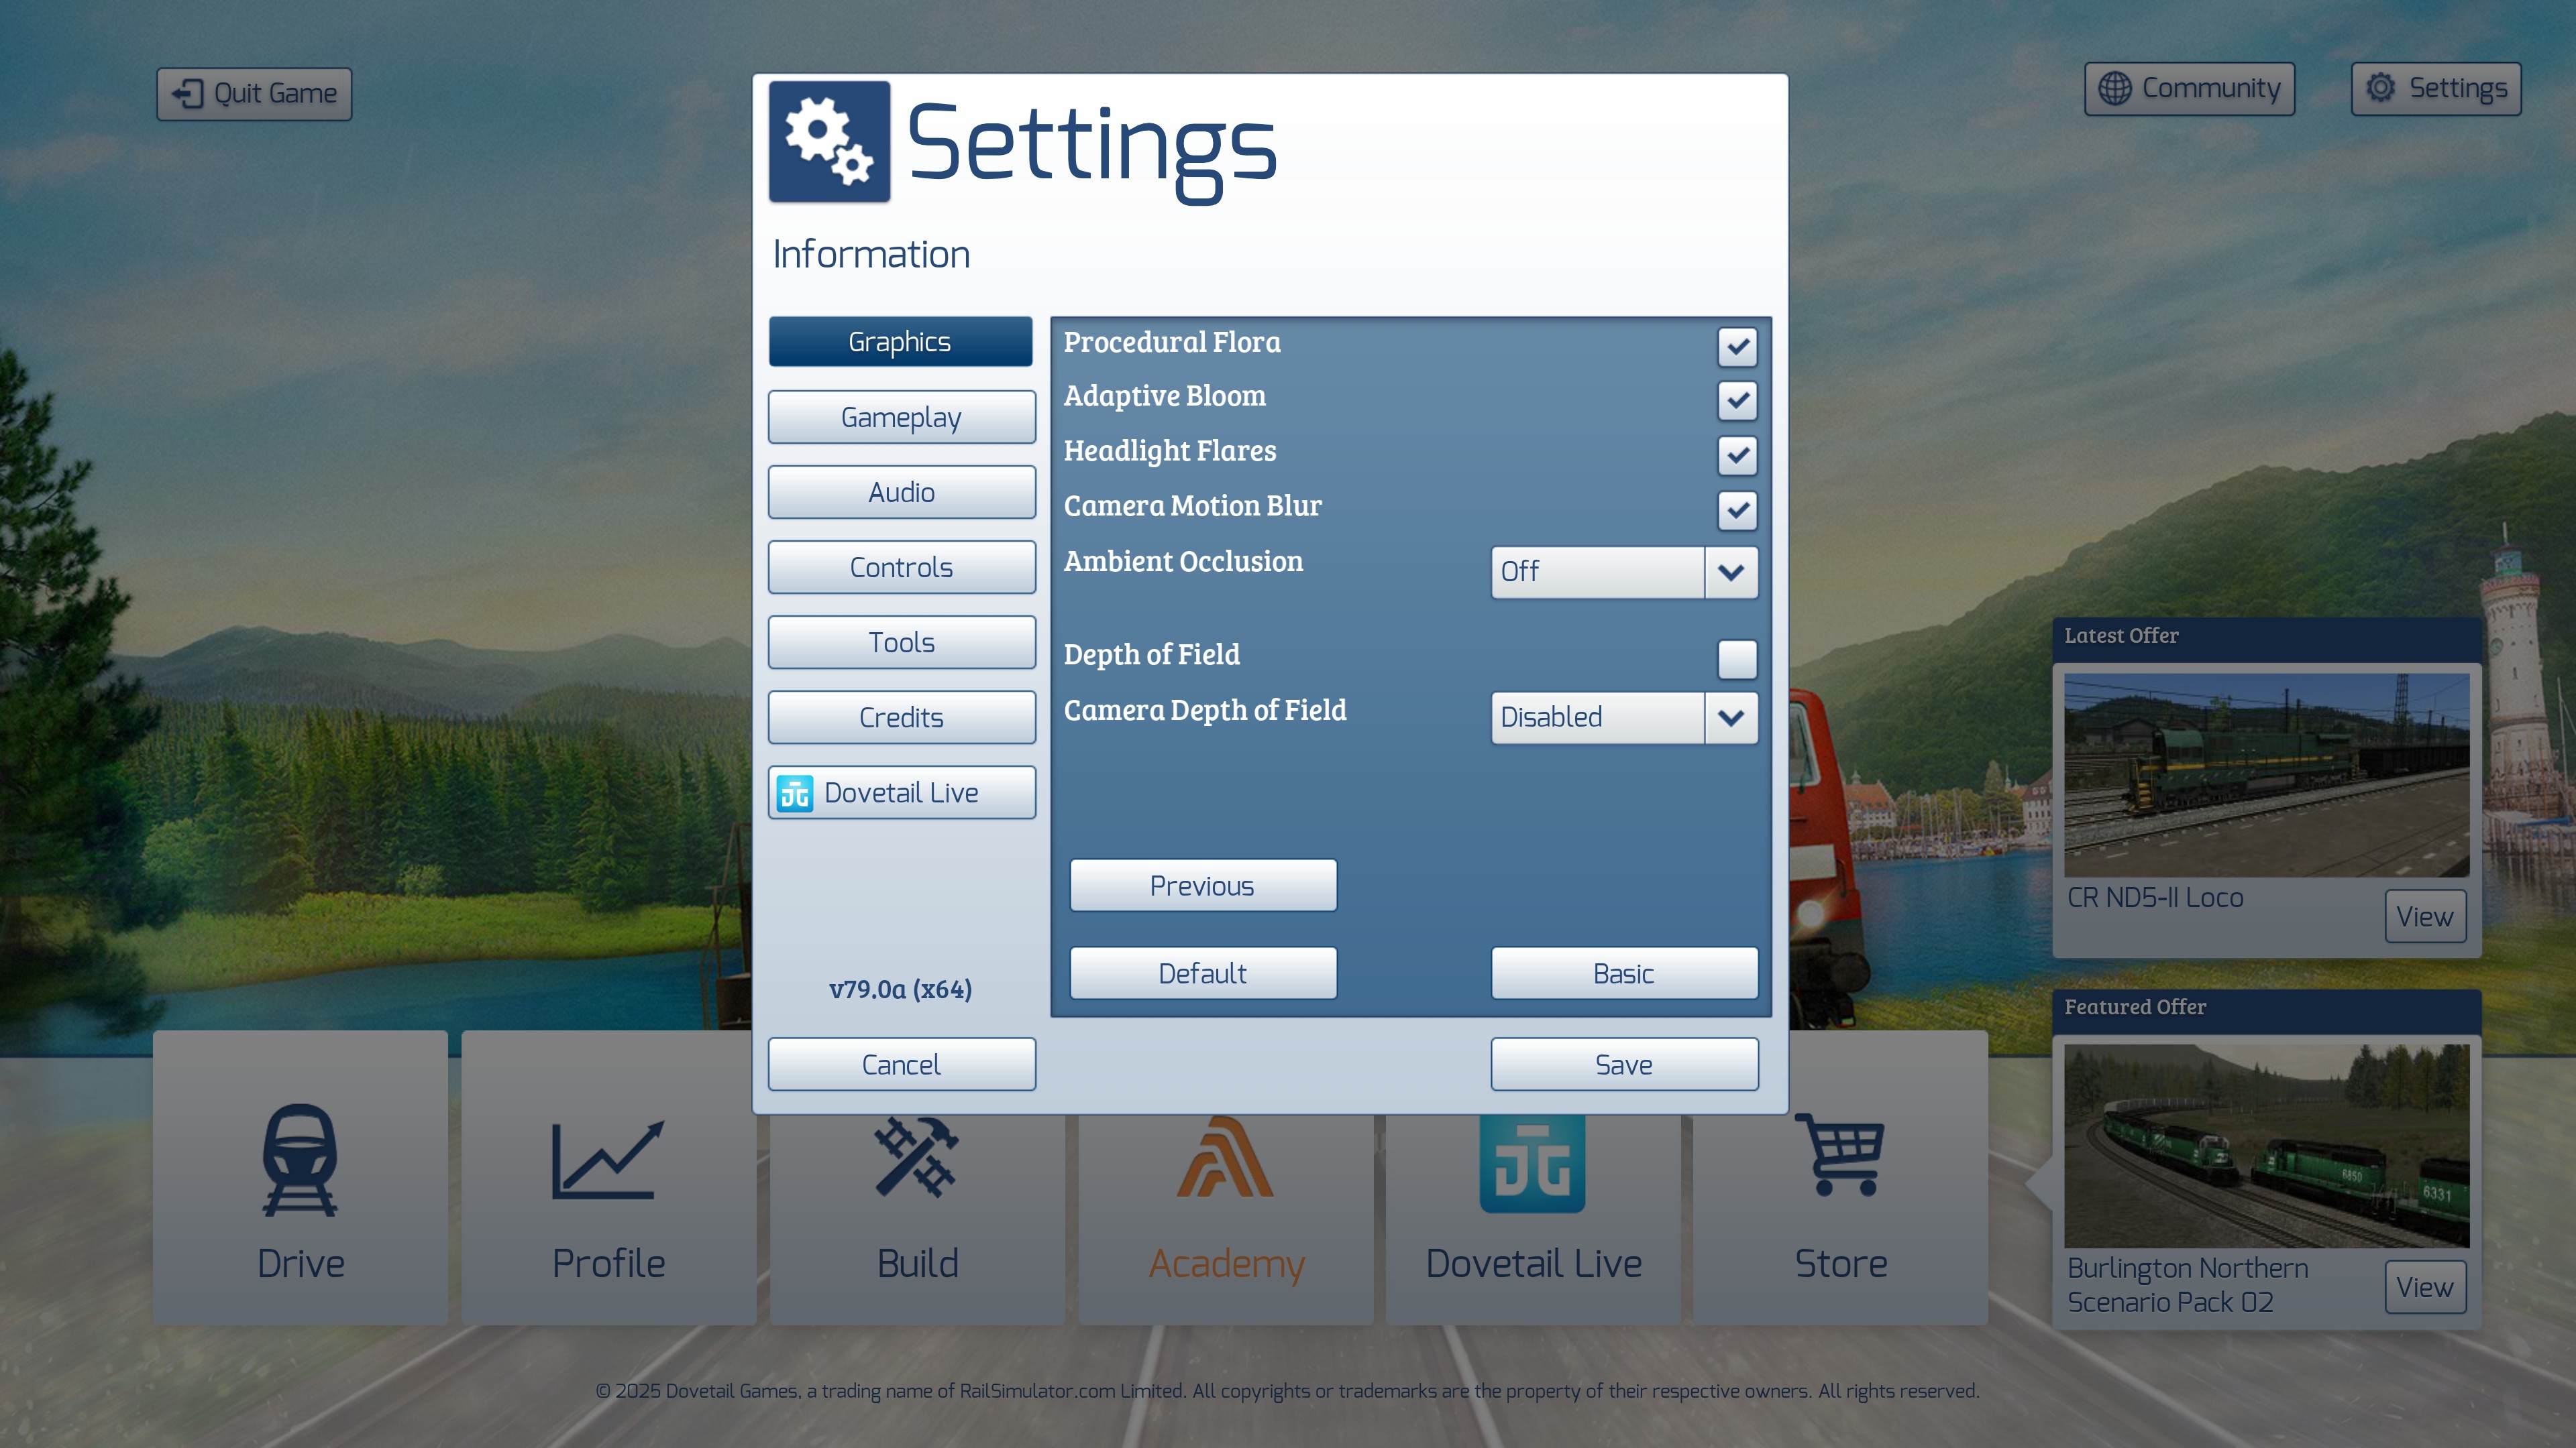The width and height of the screenshot is (2576, 1448).
Task: Reset graphics with the Default button
Action: pyautogui.click(x=1203, y=973)
